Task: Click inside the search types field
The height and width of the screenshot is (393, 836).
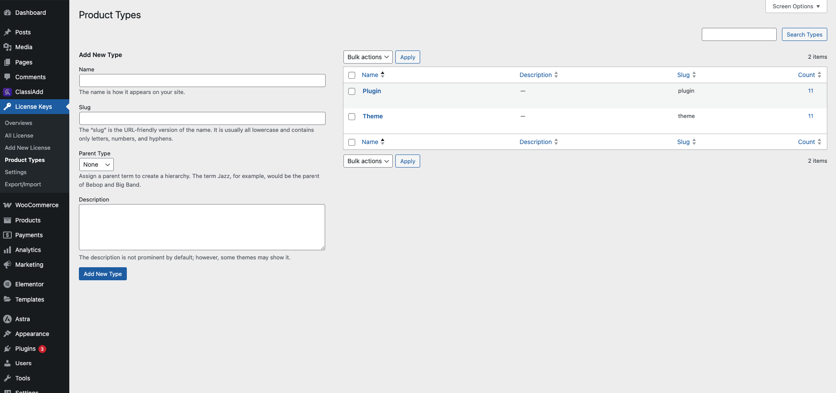Action: pos(739,34)
